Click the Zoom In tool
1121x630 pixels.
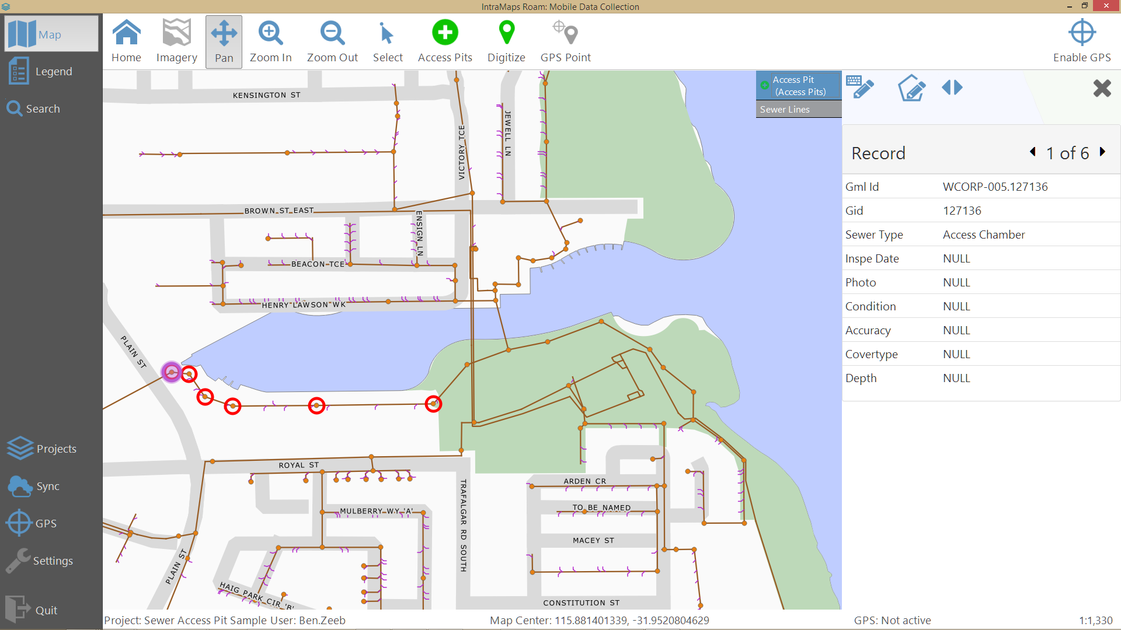tap(270, 41)
